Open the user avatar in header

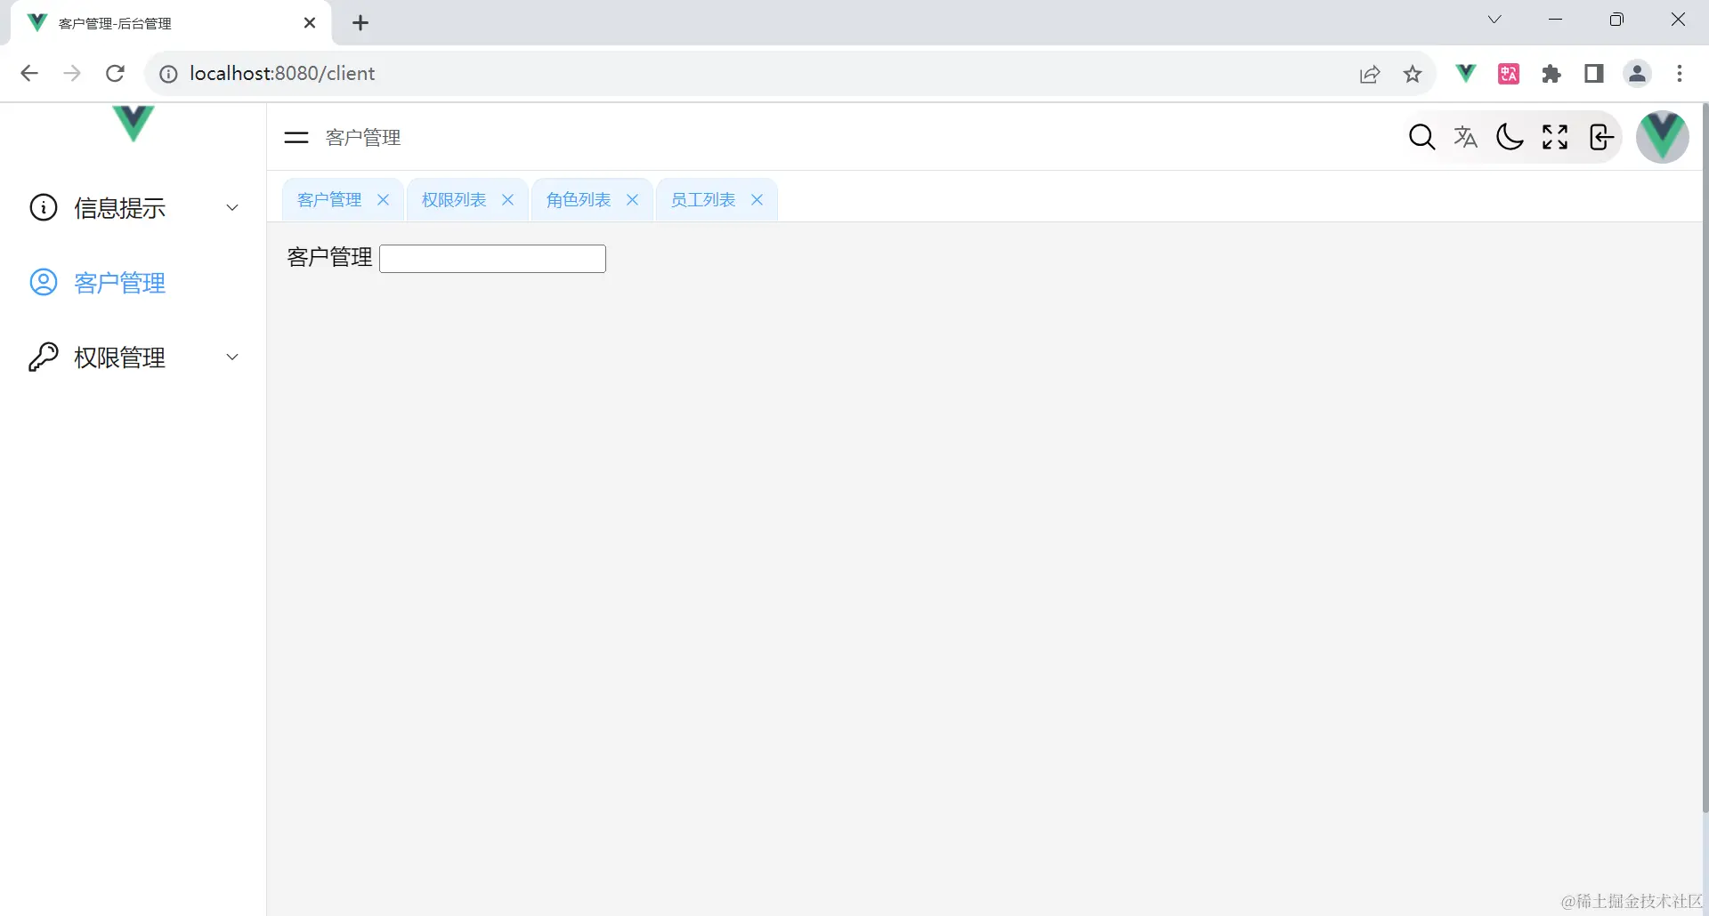click(x=1662, y=137)
